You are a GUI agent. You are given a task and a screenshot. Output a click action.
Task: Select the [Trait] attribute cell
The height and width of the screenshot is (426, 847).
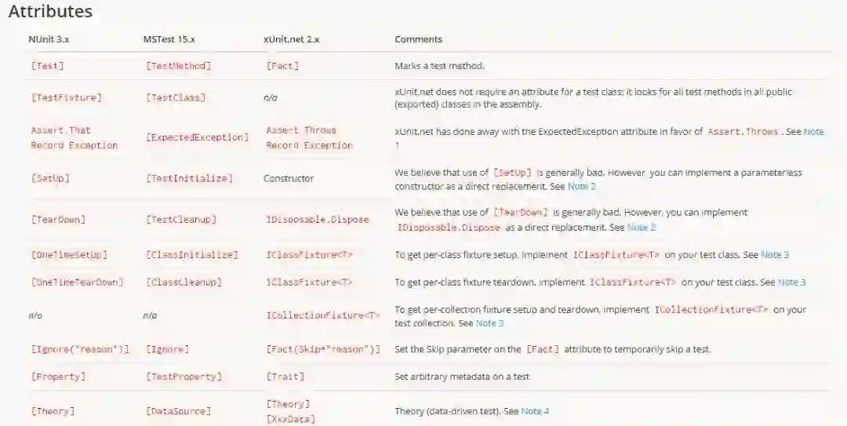[x=285, y=377]
